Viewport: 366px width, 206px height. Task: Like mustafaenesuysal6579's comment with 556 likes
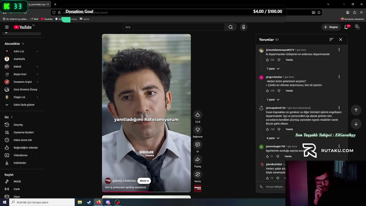(267, 60)
